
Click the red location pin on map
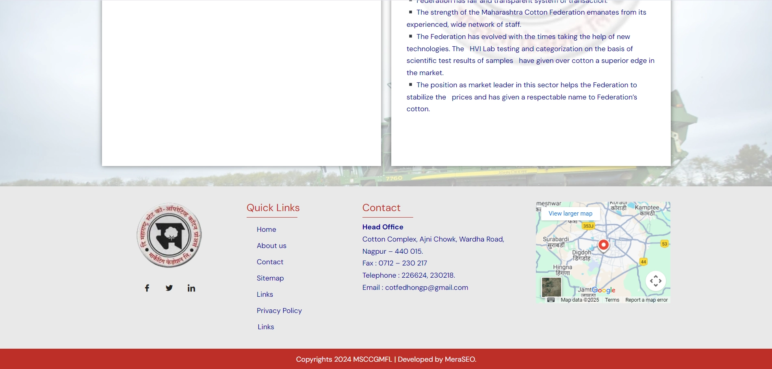point(603,245)
